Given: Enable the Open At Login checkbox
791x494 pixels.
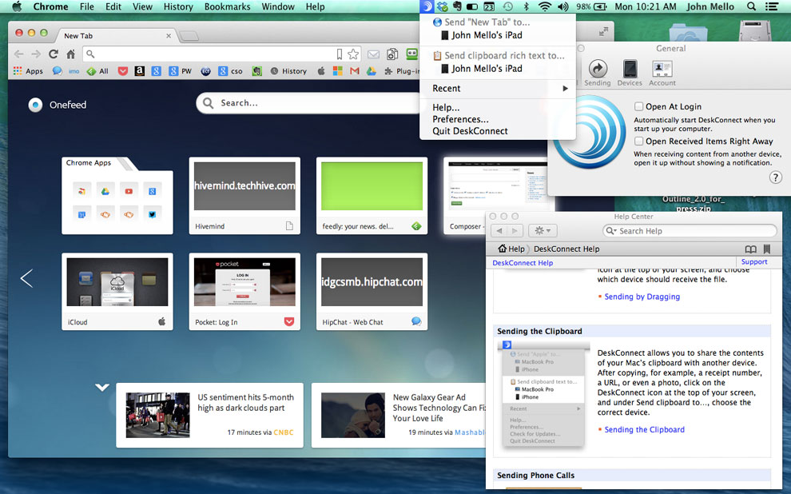Looking at the screenshot, I should [638, 106].
